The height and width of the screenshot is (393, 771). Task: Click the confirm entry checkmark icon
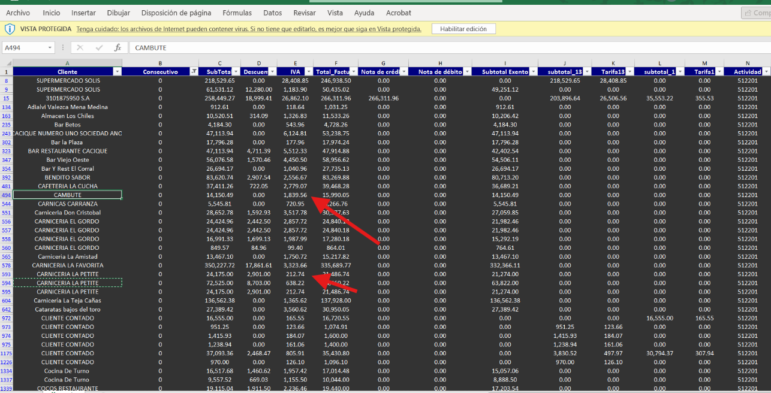click(x=99, y=48)
